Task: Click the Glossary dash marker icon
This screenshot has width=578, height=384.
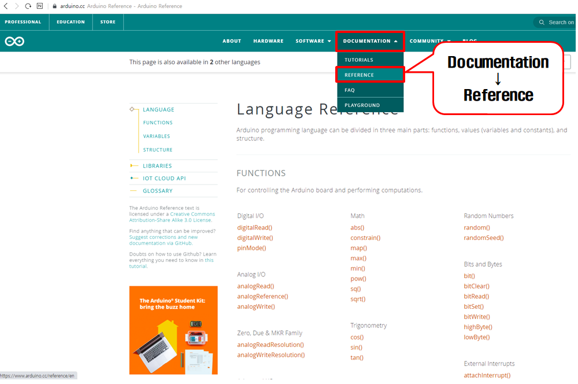Action: (134, 191)
